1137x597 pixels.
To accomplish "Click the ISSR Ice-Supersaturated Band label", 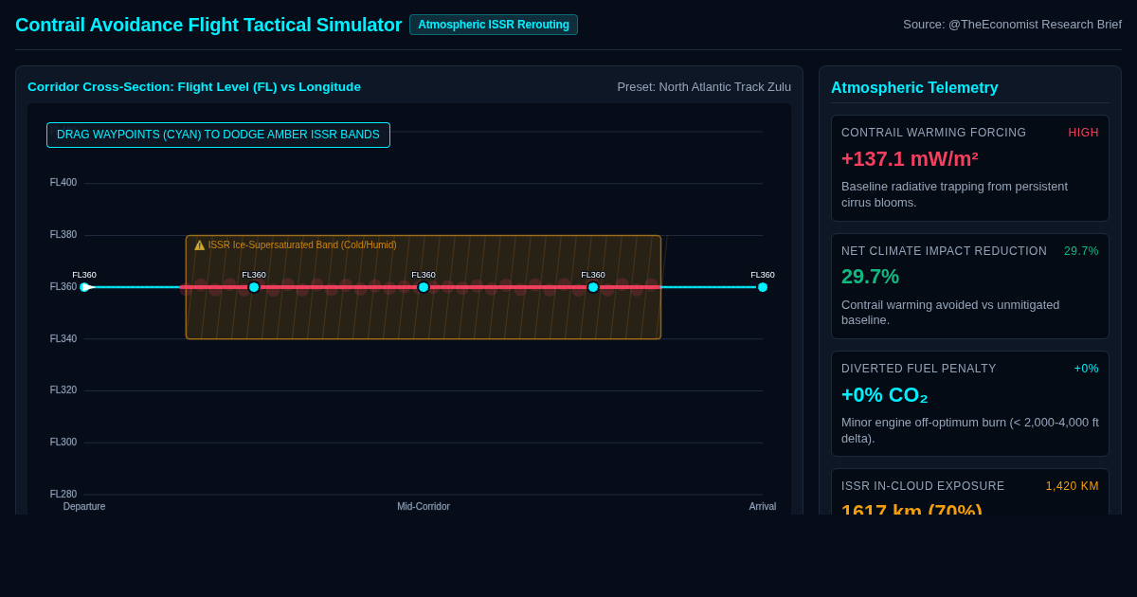I will (302, 245).
